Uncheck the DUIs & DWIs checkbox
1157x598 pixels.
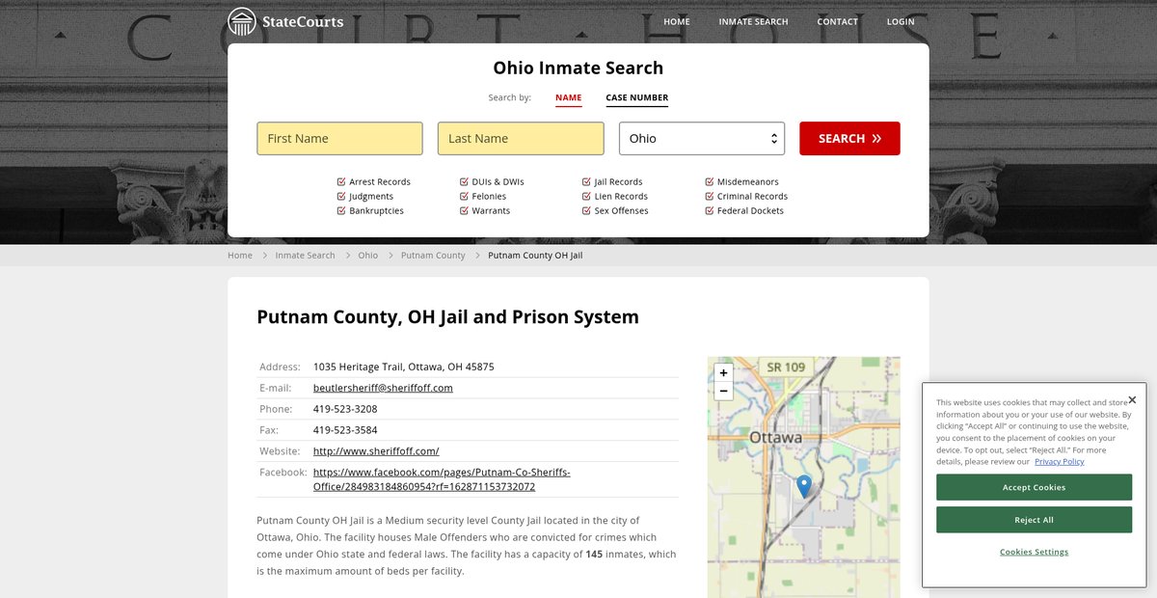click(464, 181)
